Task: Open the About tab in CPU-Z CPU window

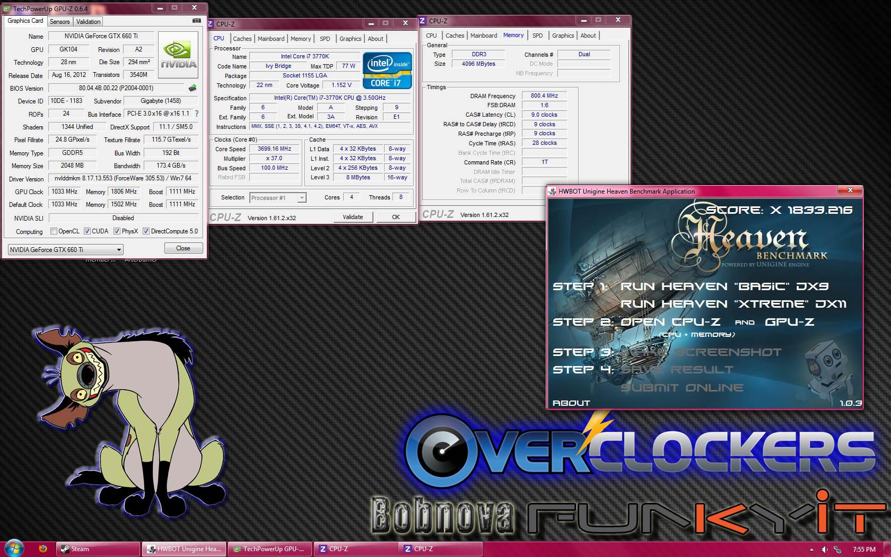Action: coord(375,39)
